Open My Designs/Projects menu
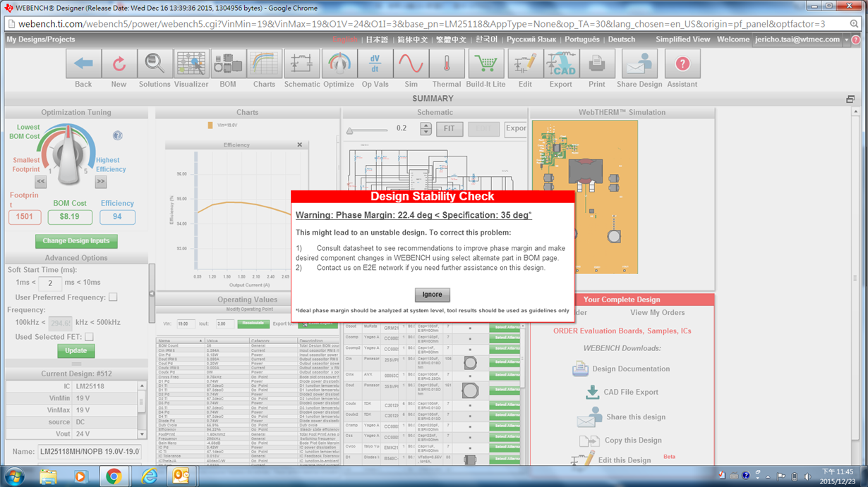 [42, 39]
